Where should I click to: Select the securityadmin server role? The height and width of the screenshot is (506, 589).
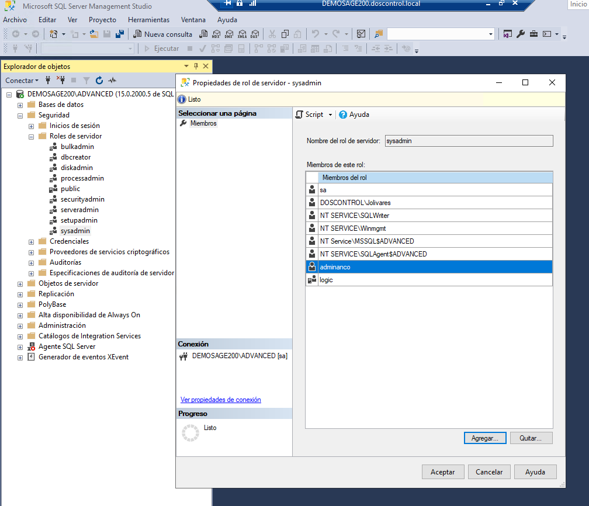coord(82,199)
